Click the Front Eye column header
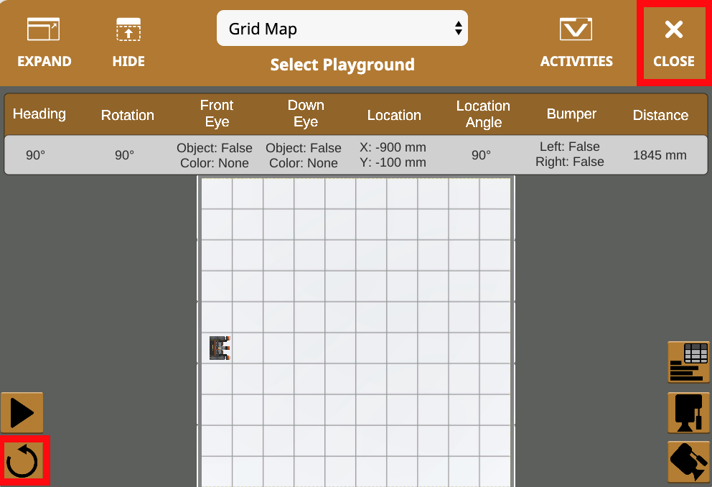 pos(217,113)
